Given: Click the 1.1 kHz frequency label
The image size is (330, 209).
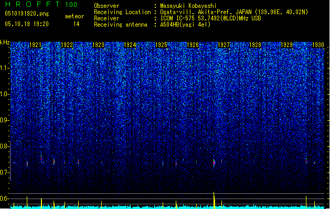Looking at the screenshot, I should point(5,68).
